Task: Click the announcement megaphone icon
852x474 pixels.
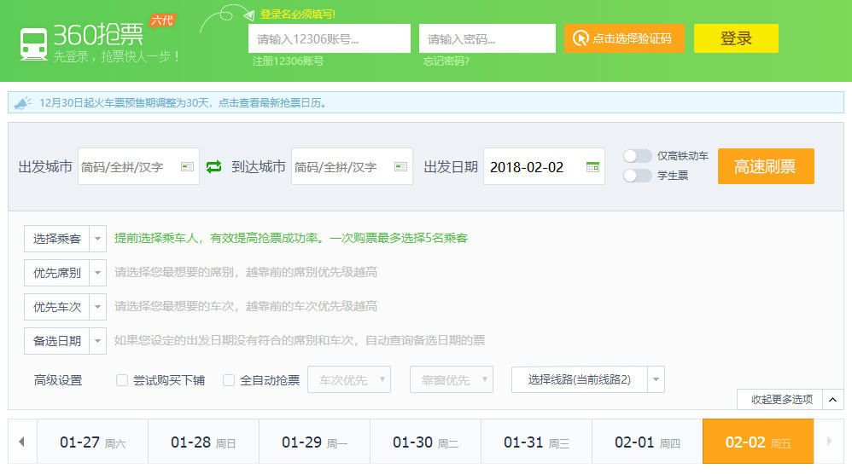Action: tap(22, 102)
